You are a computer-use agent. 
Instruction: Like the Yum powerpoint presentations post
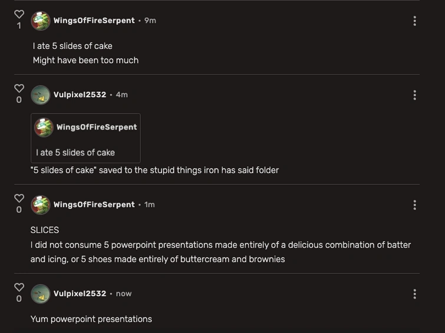point(19,288)
